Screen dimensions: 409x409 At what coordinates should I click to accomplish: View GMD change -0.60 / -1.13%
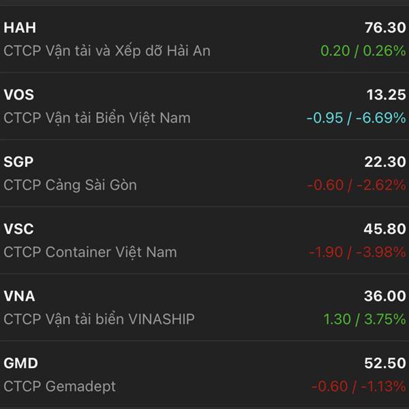[359, 387]
